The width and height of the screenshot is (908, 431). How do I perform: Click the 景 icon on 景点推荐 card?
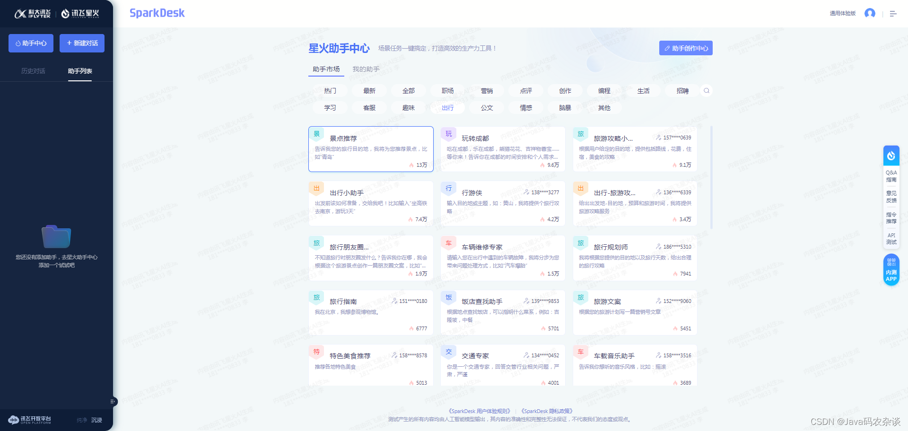pyautogui.click(x=317, y=134)
